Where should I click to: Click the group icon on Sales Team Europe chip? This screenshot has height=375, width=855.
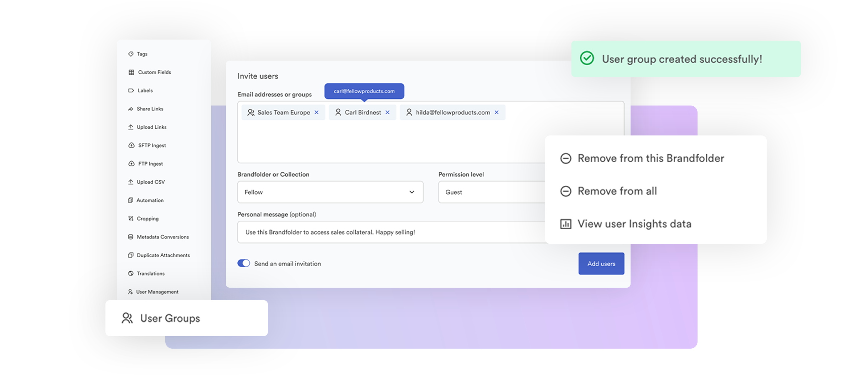pos(251,113)
